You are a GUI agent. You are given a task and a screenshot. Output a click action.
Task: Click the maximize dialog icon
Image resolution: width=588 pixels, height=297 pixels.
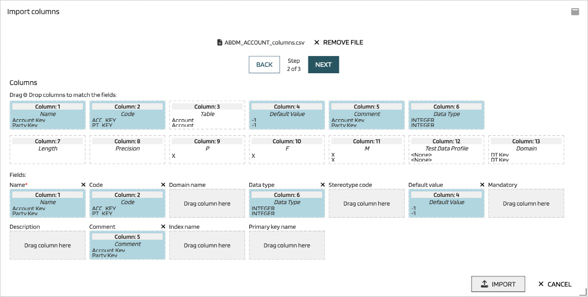[575, 12]
